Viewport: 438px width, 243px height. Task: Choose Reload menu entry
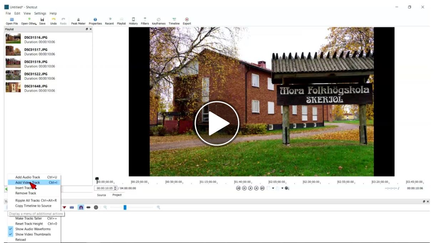point(34,240)
